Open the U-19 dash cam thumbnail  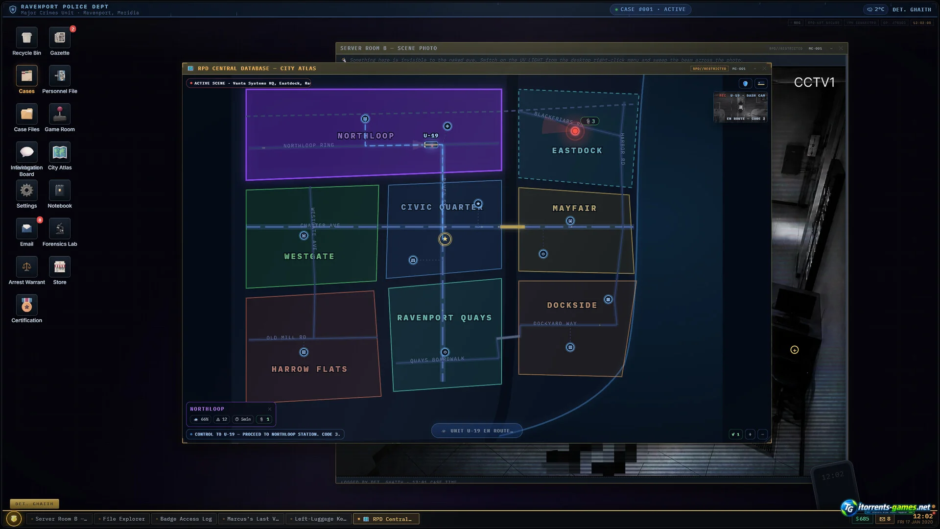pyautogui.click(x=740, y=107)
